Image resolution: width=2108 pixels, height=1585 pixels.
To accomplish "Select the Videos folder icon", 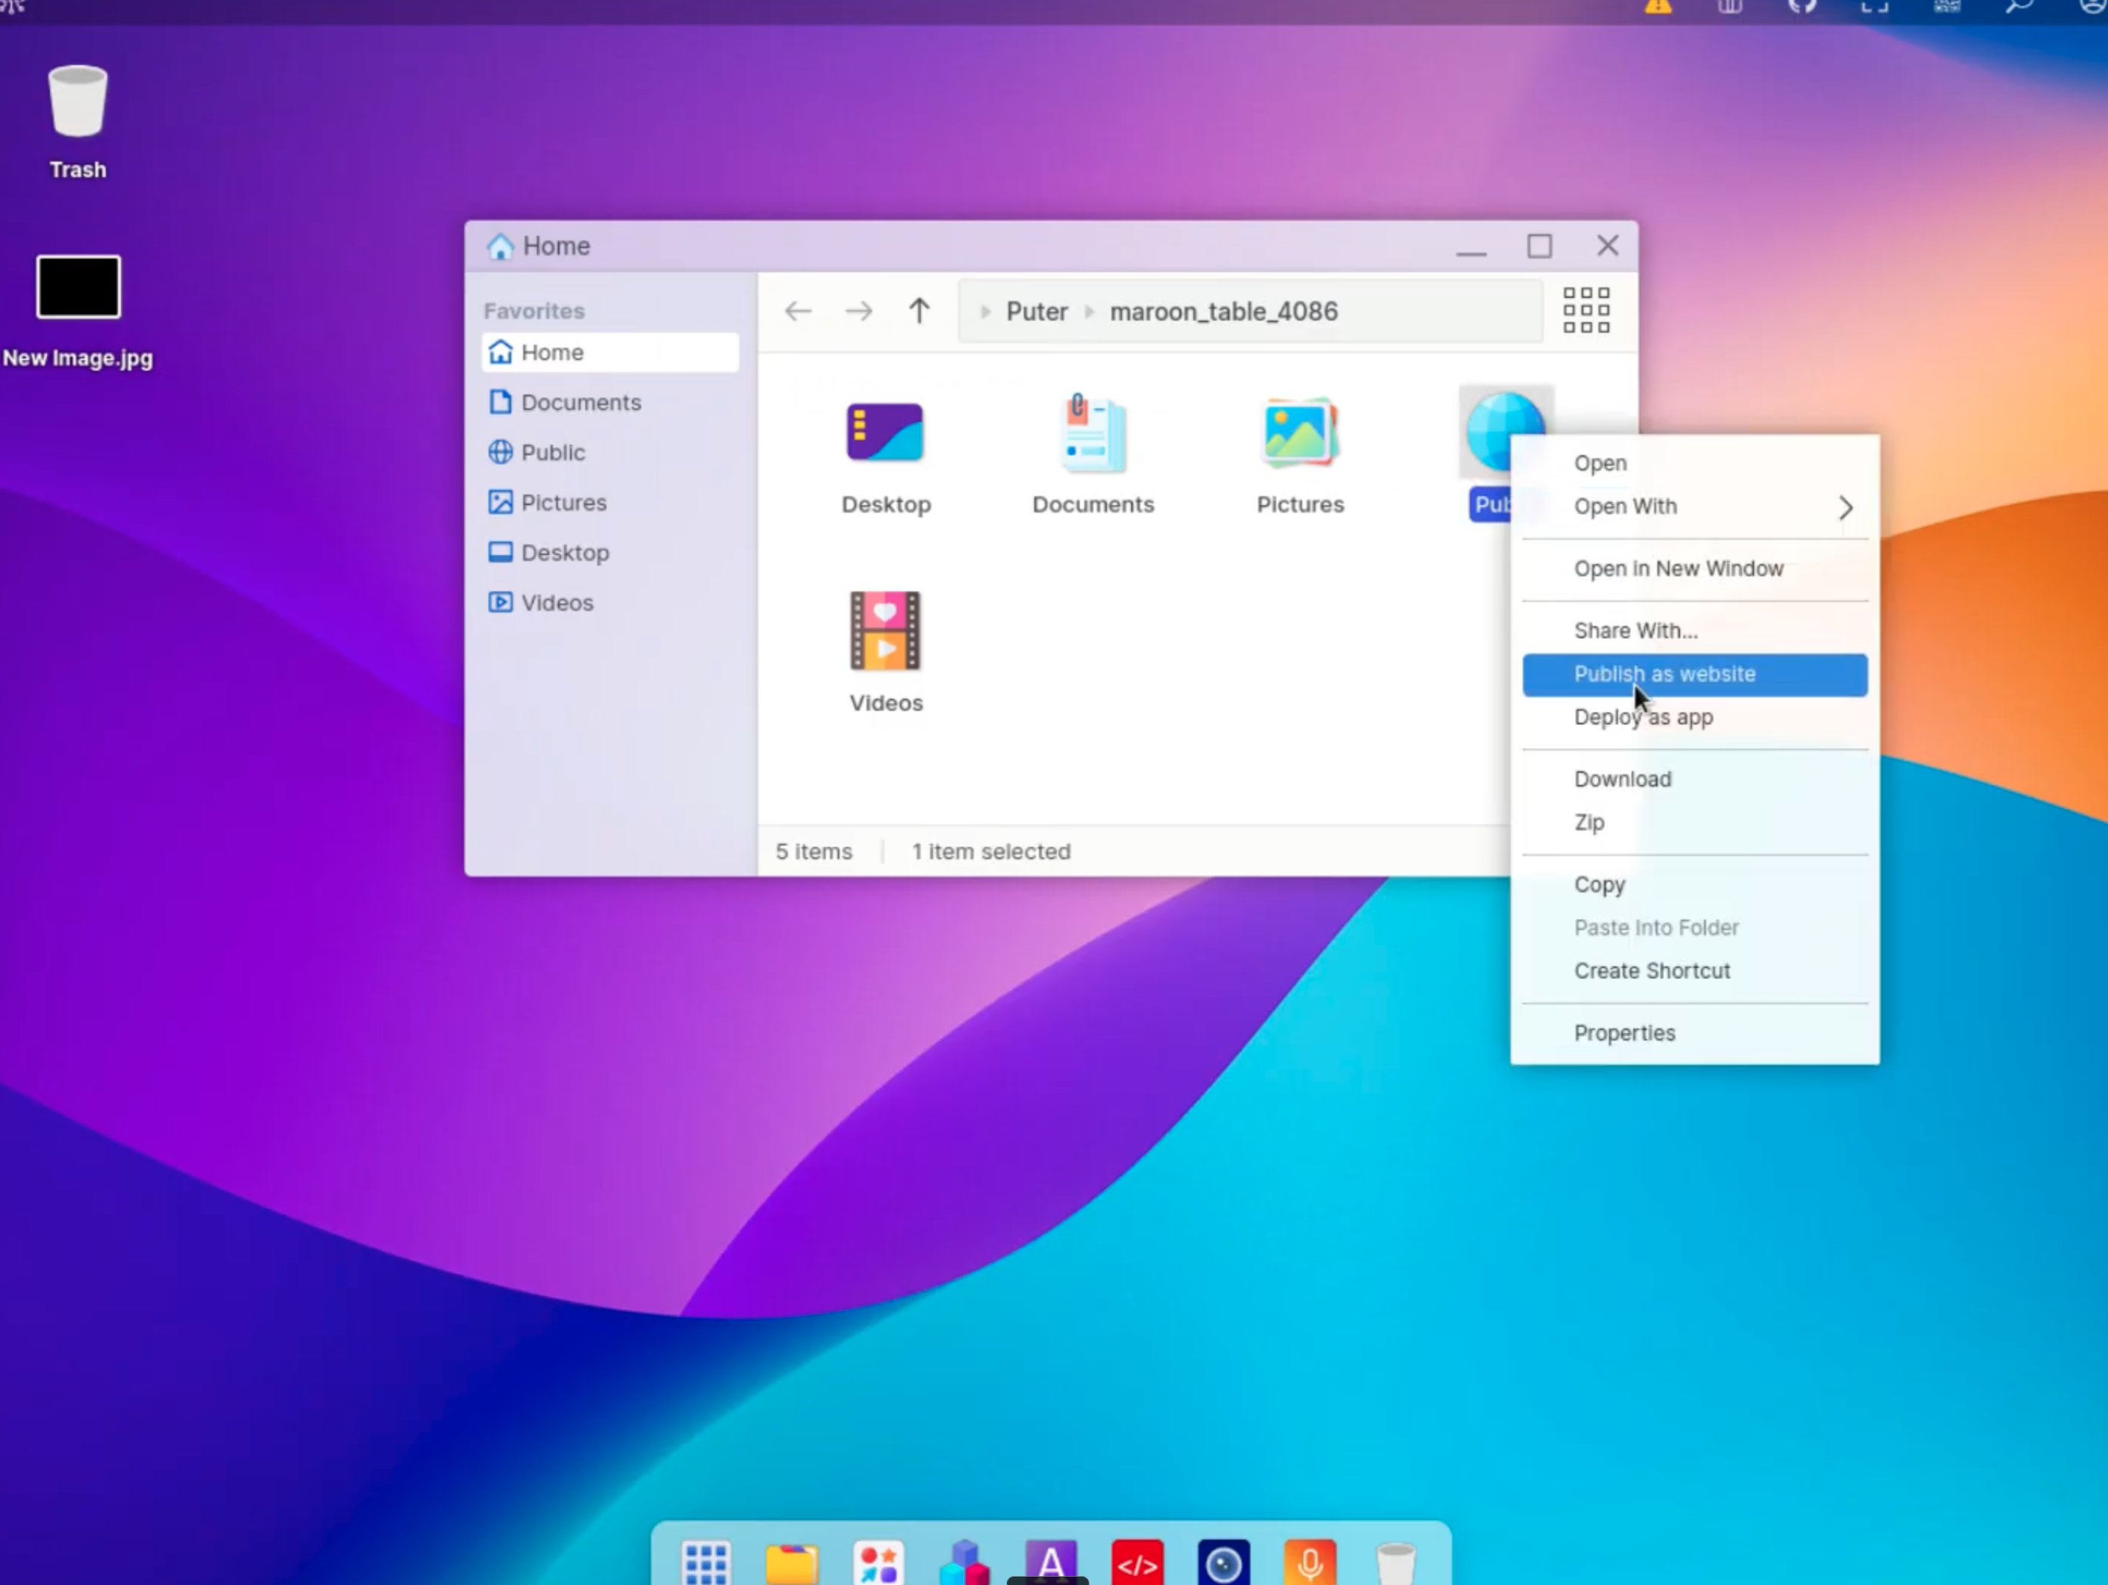I will point(885,631).
